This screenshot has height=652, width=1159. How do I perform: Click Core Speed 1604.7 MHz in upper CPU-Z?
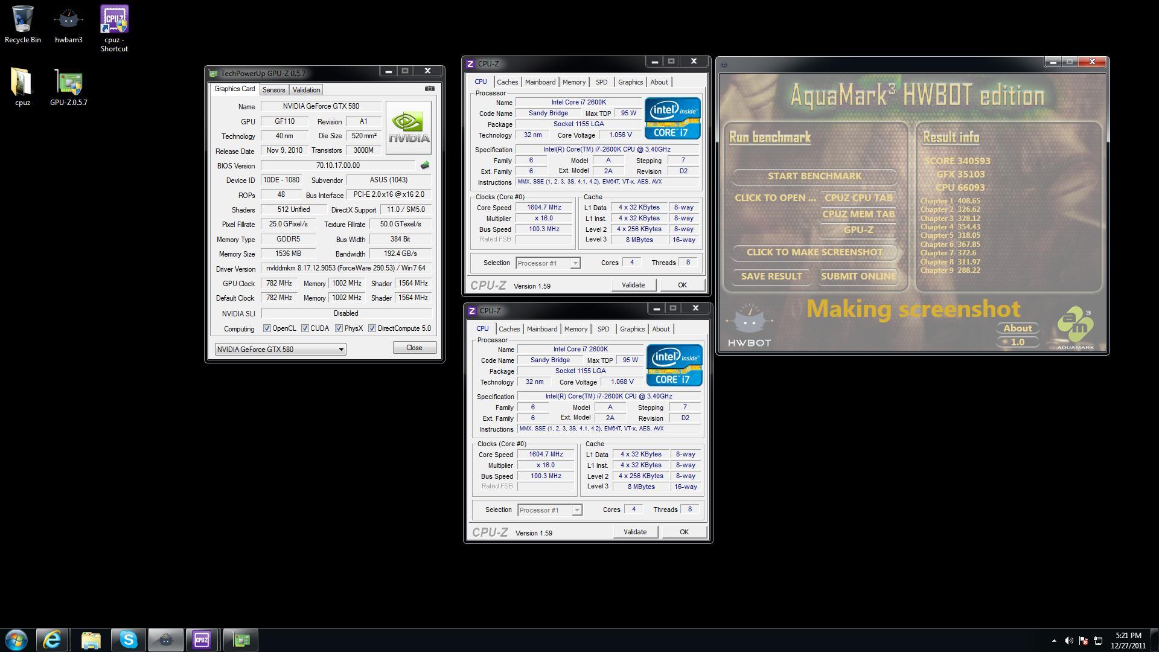[x=544, y=208]
